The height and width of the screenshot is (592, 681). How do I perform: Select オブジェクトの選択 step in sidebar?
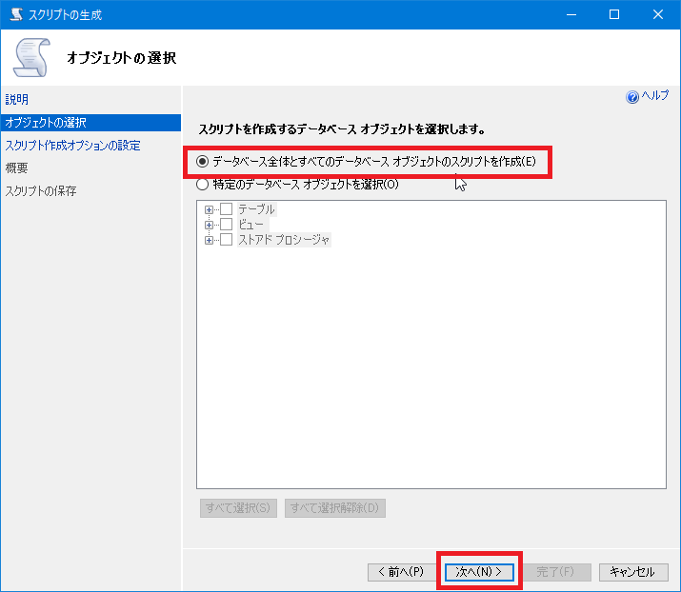pyautogui.click(x=46, y=123)
